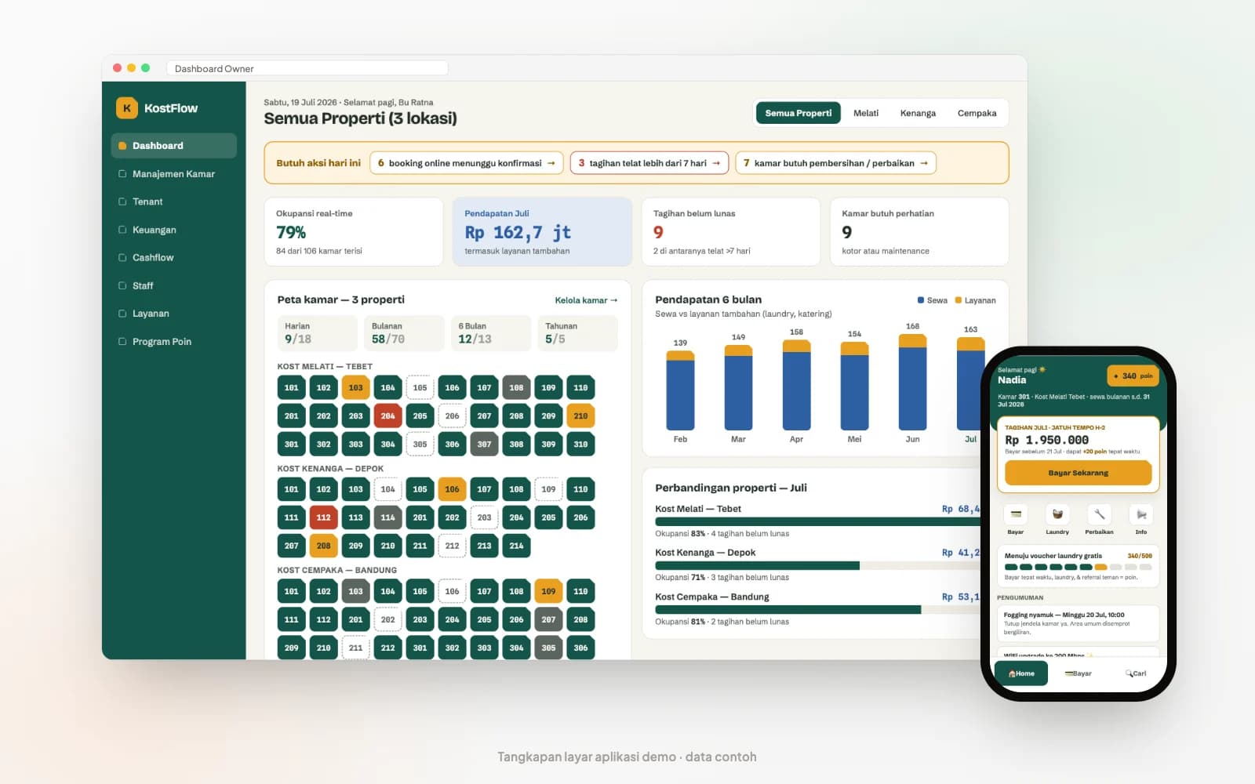Screen dimensions: 1255x784
Task: Select red room 112 in Kost Kenanga
Action: [323, 517]
